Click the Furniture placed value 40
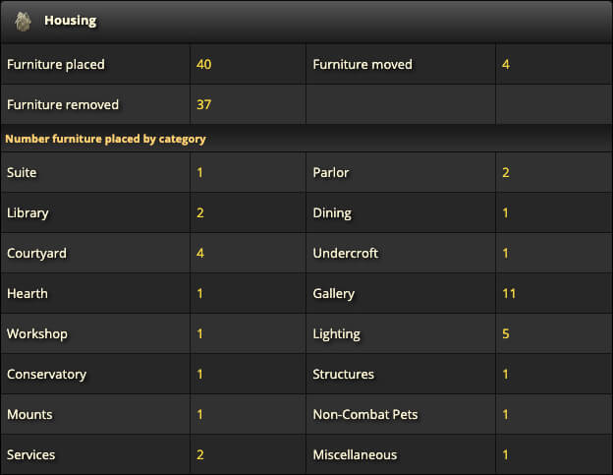Screen dimensions: 613x475 click(203, 64)
